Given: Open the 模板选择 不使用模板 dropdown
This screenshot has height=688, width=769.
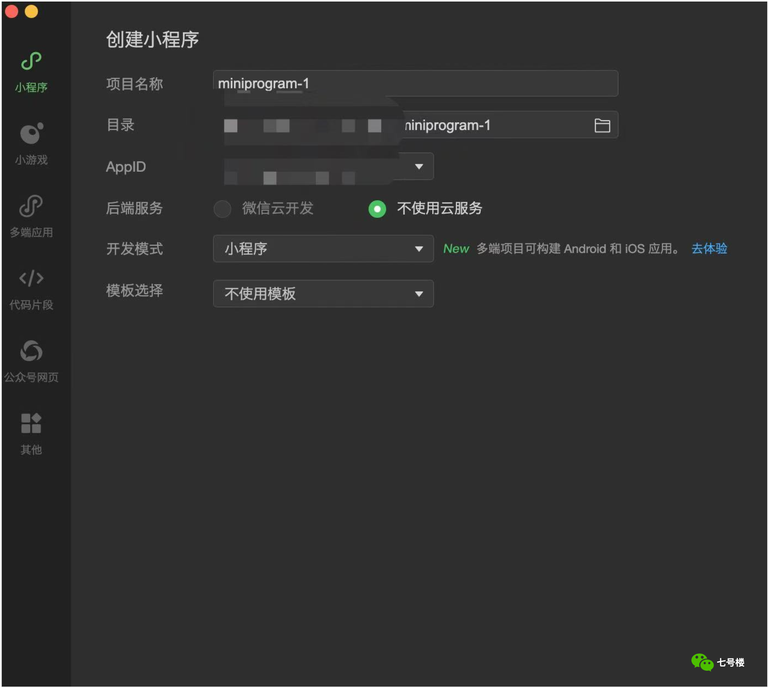Looking at the screenshot, I should pos(324,294).
